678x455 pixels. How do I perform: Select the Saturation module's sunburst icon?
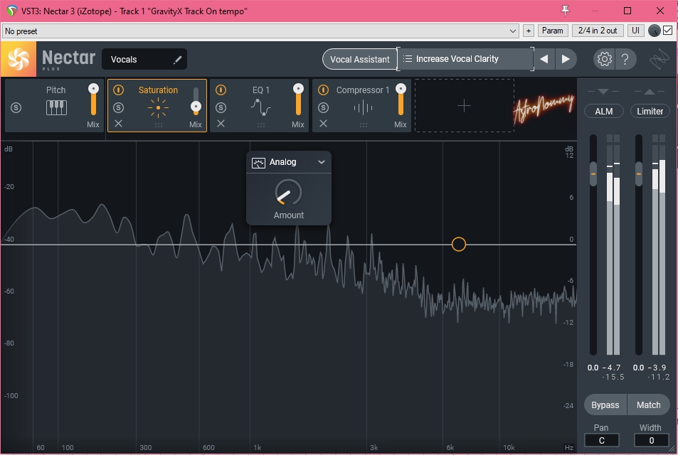[158, 107]
